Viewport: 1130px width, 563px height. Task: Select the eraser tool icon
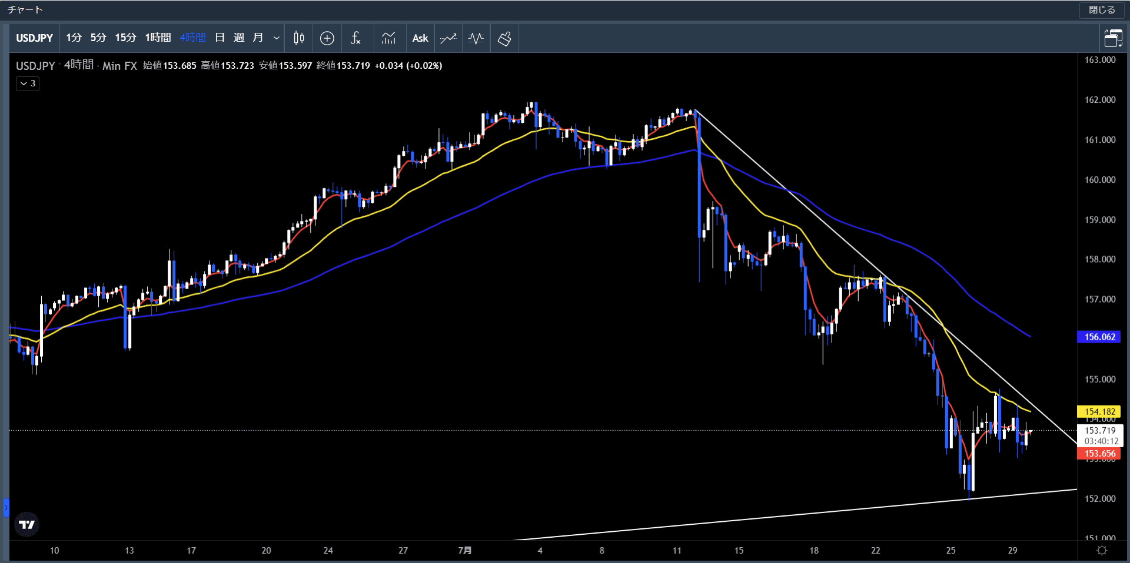point(504,38)
